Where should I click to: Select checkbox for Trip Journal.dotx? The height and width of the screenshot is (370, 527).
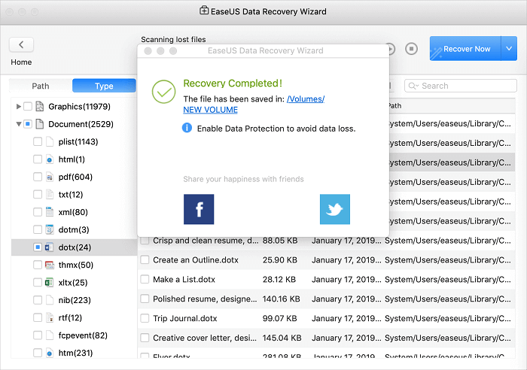click(x=145, y=318)
